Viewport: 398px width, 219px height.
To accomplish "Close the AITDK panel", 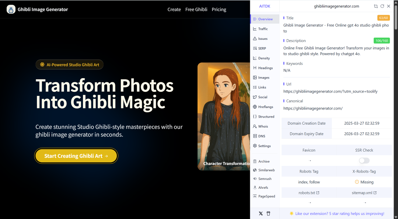I will pyautogui.click(x=389, y=6).
